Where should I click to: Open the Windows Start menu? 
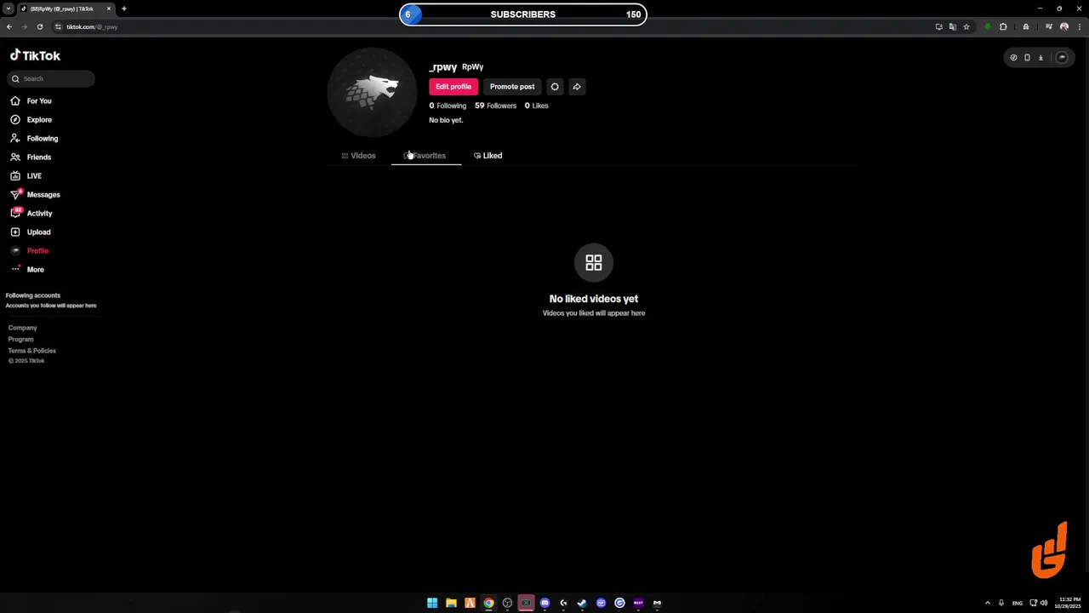pos(432,603)
